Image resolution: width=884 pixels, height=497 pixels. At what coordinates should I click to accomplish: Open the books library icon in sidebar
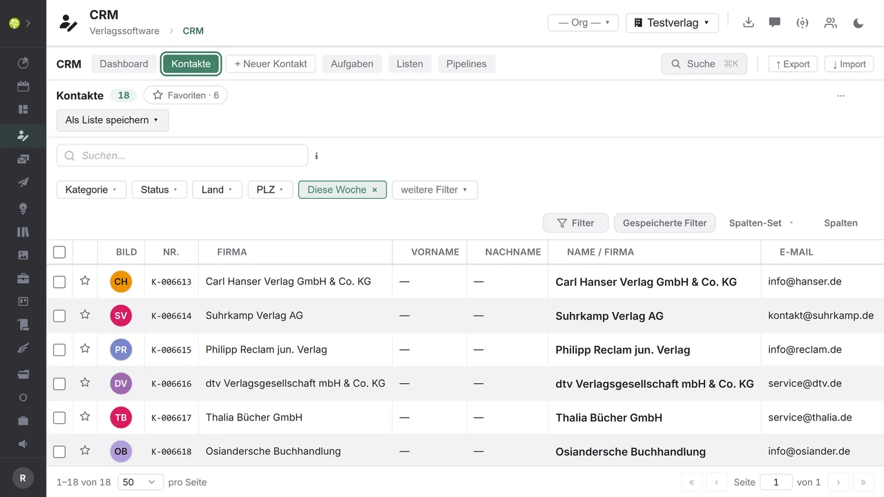tap(23, 232)
